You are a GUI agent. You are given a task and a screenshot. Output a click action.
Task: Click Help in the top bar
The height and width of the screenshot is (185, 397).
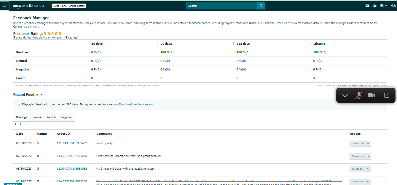(393, 6)
